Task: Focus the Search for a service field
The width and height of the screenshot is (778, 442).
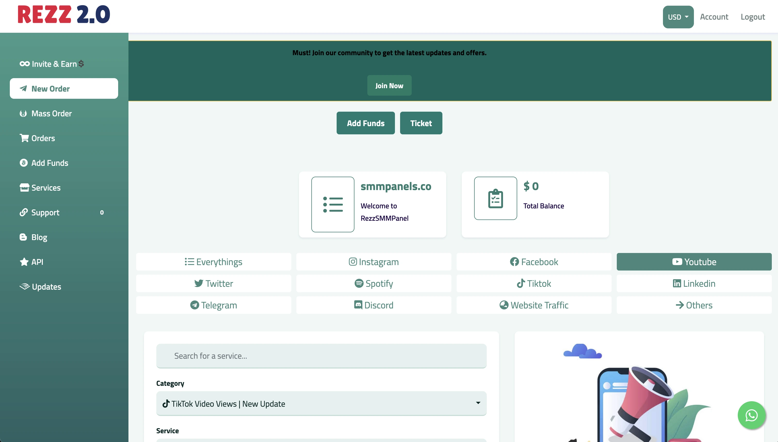Action: [321, 355]
